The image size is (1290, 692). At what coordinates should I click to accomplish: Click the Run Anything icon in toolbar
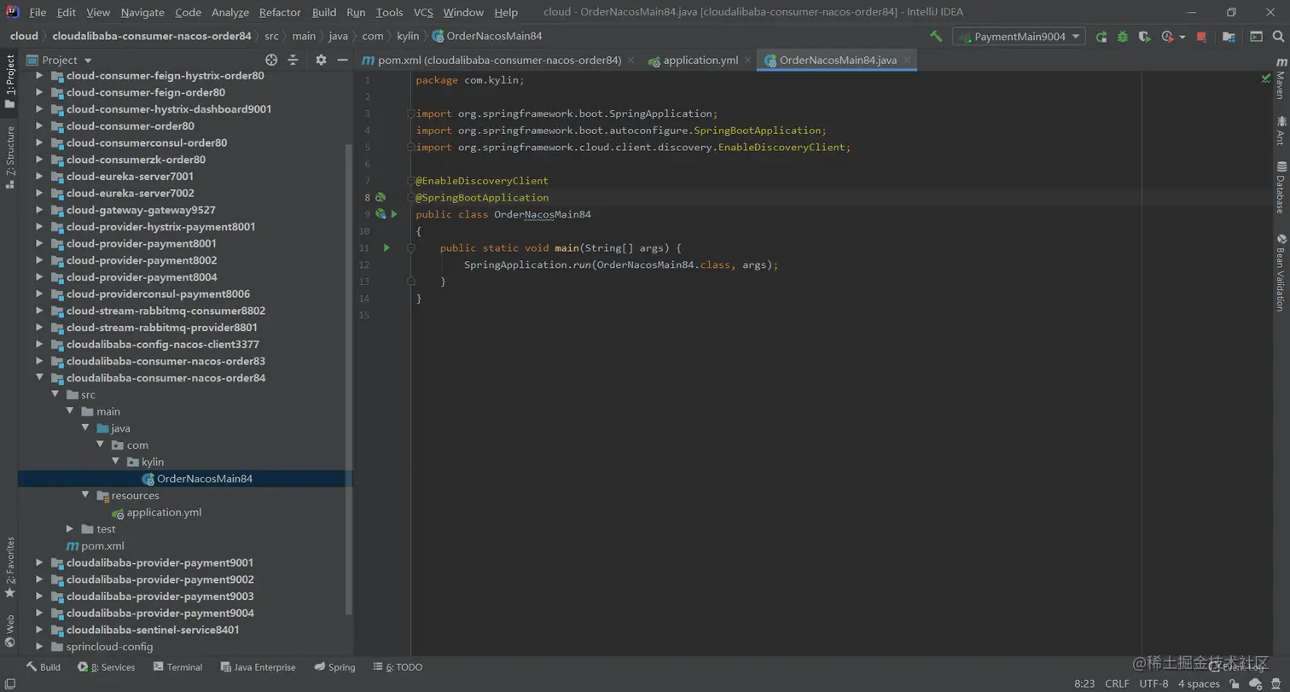[x=1256, y=37]
